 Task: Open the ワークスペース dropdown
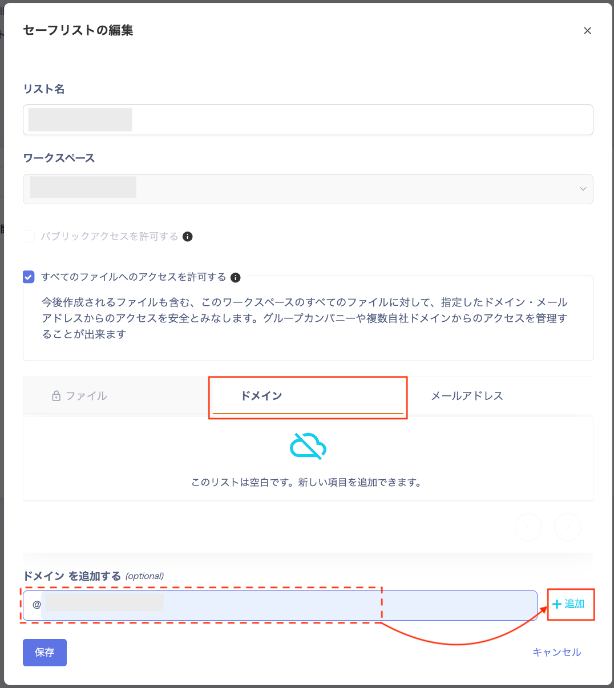pyautogui.click(x=308, y=189)
